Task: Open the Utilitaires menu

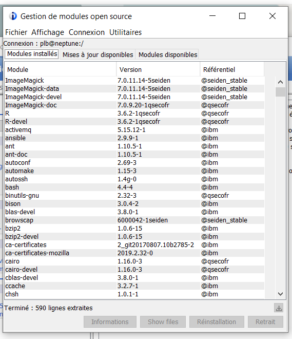Action: pos(126,32)
